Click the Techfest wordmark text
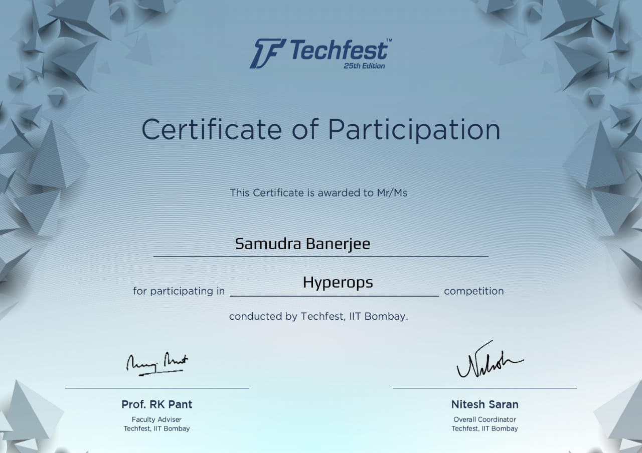The height and width of the screenshot is (453, 642). pos(338,51)
